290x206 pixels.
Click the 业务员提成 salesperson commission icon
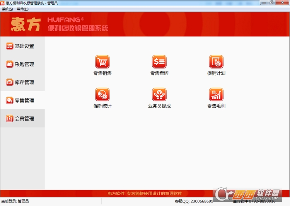(x=159, y=95)
